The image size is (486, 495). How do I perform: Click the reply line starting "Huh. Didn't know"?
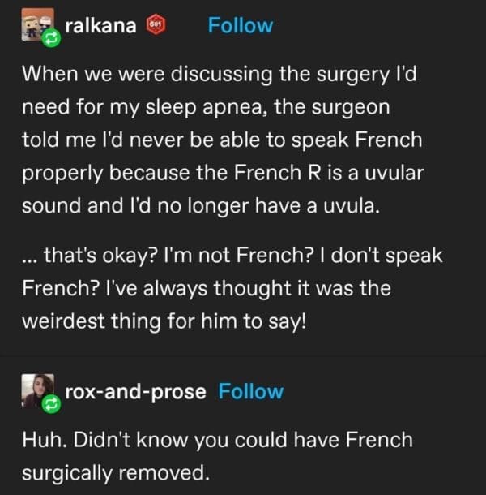(216, 441)
